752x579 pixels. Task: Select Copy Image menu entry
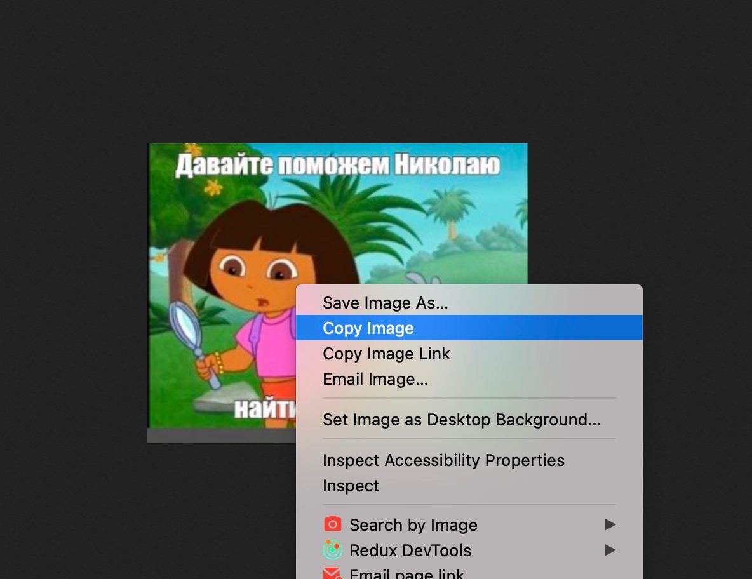coord(469,328)
